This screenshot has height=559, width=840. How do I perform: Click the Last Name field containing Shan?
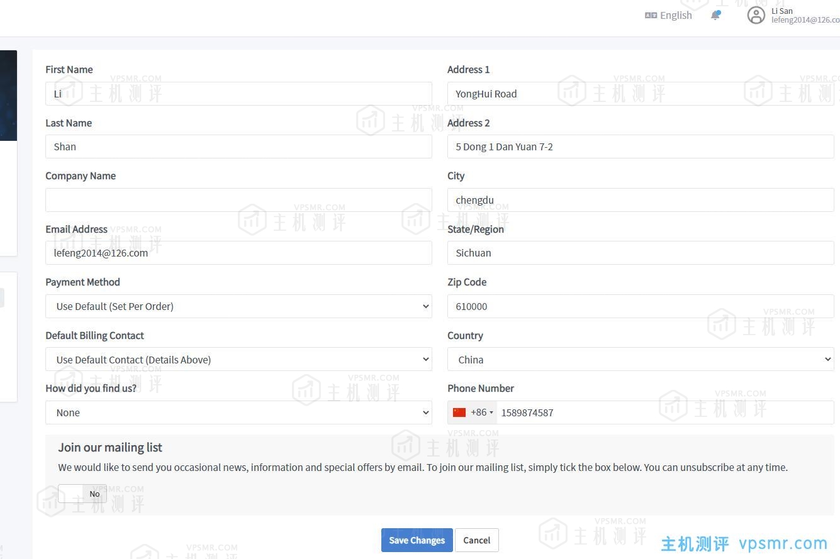[x=238, y=147]
